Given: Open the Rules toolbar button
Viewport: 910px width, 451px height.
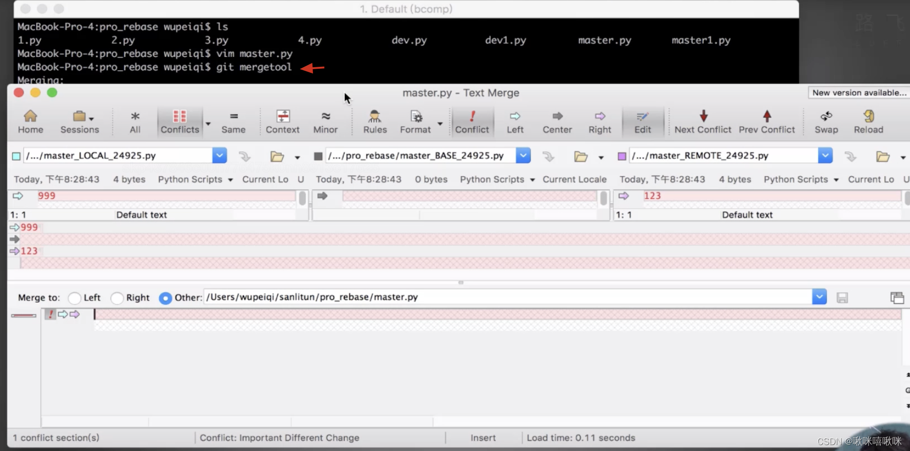Looking at the screenshot, I should [375, 122].
